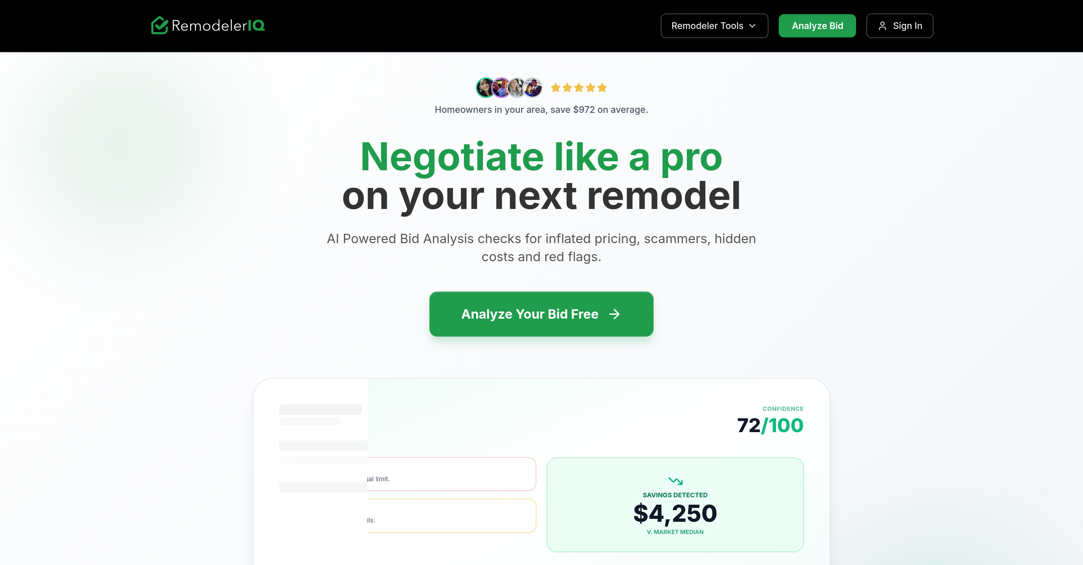1083x565 pixels.
Task: Click the green Analyze Bid button in header
Action: (x=817, y=26)
